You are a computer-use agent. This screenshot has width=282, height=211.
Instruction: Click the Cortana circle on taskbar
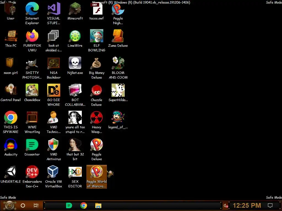(23, 206)
